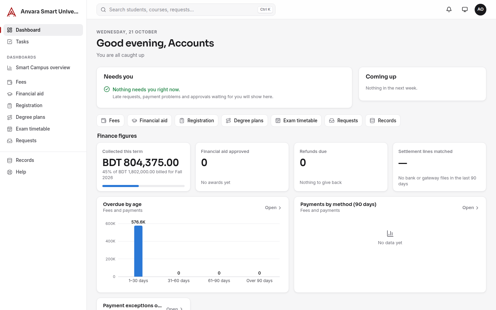The image size is (496, 310).
Task: Open the Exam timetable quick-link button
Action: point(296,121)
